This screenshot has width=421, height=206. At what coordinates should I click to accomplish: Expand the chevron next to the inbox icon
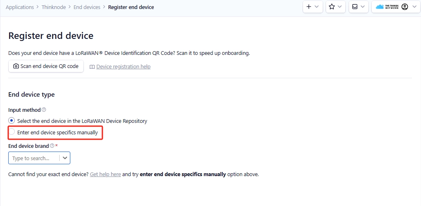click(363, 7)
